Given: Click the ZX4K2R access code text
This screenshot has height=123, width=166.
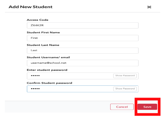Looking at the screenshot, I should [37, 25].
